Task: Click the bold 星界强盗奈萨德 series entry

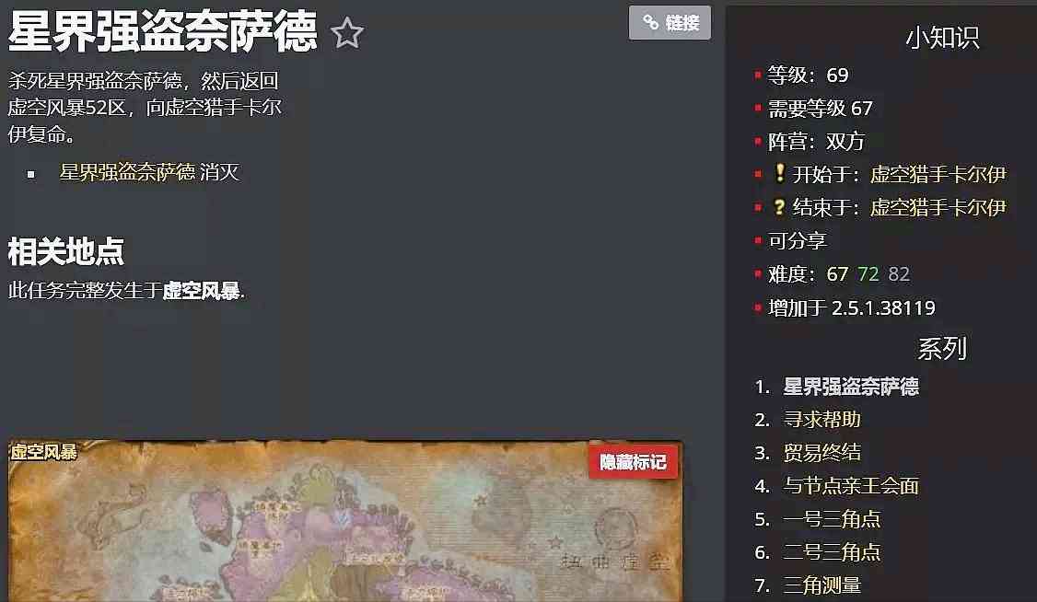Action: (x=850, y=387)
